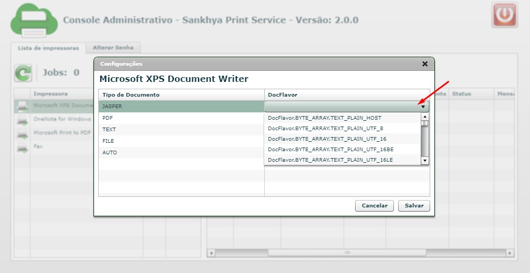Click the red power logout icon
The image size is (530, 273).
504,15
